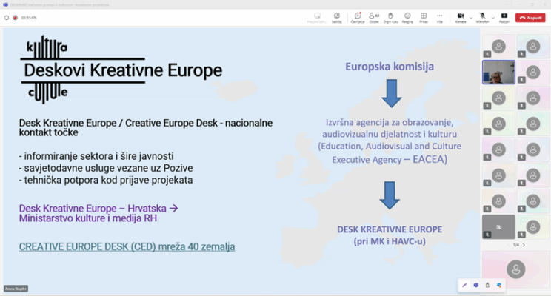The image size is (551, 296).
Task: Select the participant thumbnail with live video
Action: click(x=498, y=72)
